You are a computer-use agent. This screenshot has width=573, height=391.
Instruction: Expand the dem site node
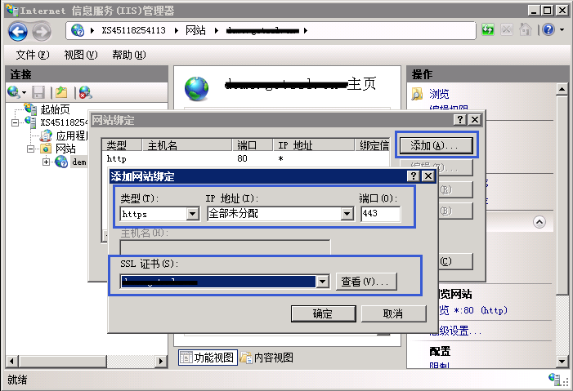click(x=46, y=162)
